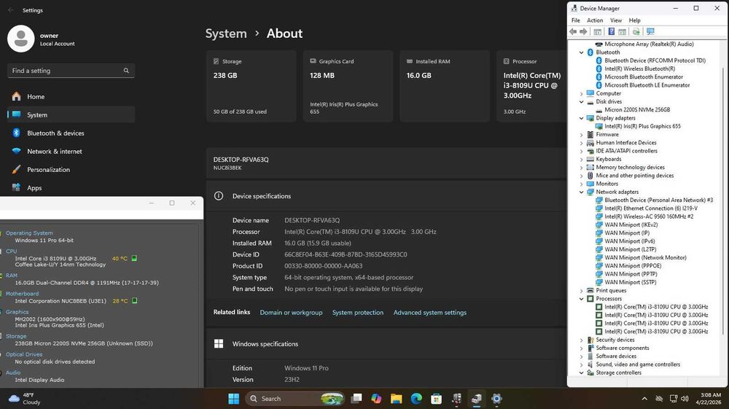Click the Installed RAM 16.0 GB card

coord(445,86)
